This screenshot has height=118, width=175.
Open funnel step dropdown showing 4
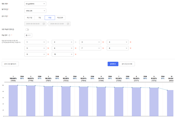point(117,42)
